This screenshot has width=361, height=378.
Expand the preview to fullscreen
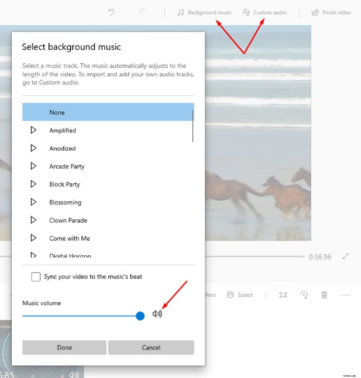pyautogui.click(x=346, y=256)
